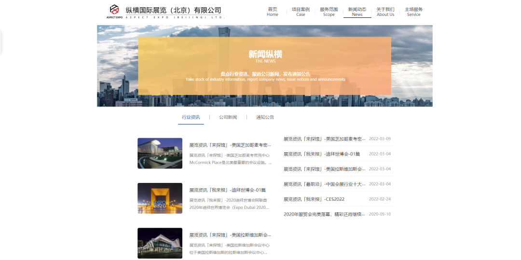The height and width of the screenshot is (260, 521).
Task: Click right list link 美国芝加哥麦考密 dated 2022-03-09
Action: [324, 139]
